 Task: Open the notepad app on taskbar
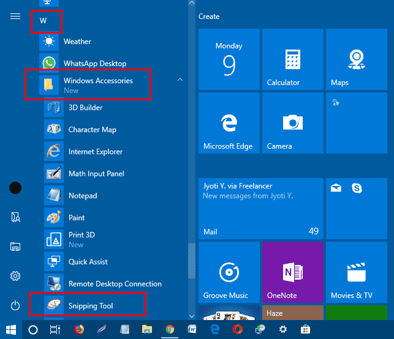124,329
